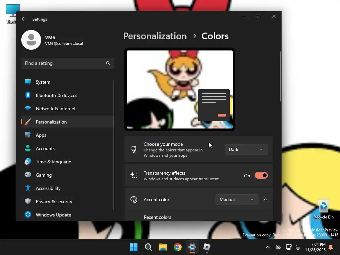340x255 pixels.
Task: Open the Roblox app on taskbar
Action: [207, 247]
